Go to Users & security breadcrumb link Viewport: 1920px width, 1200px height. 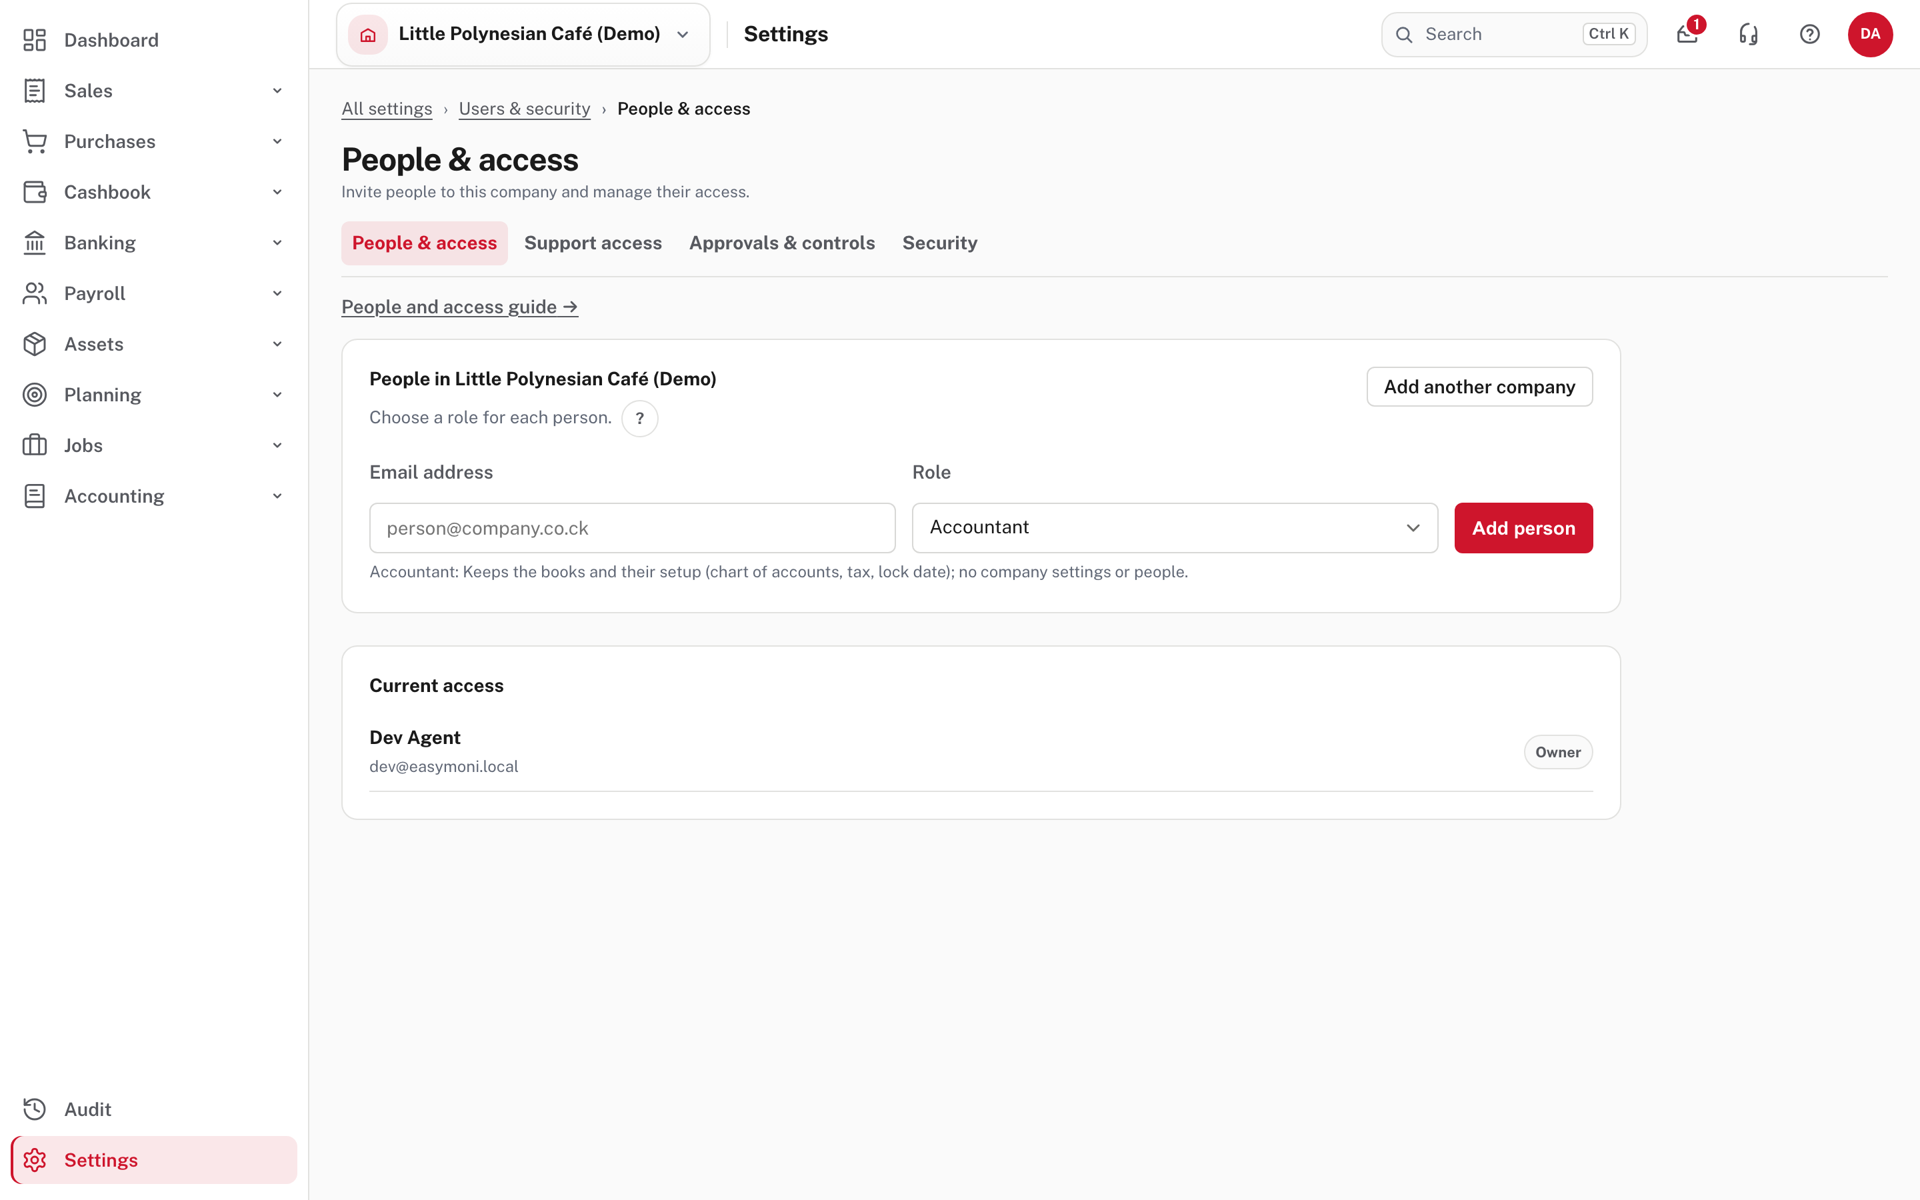click(525, 109)
